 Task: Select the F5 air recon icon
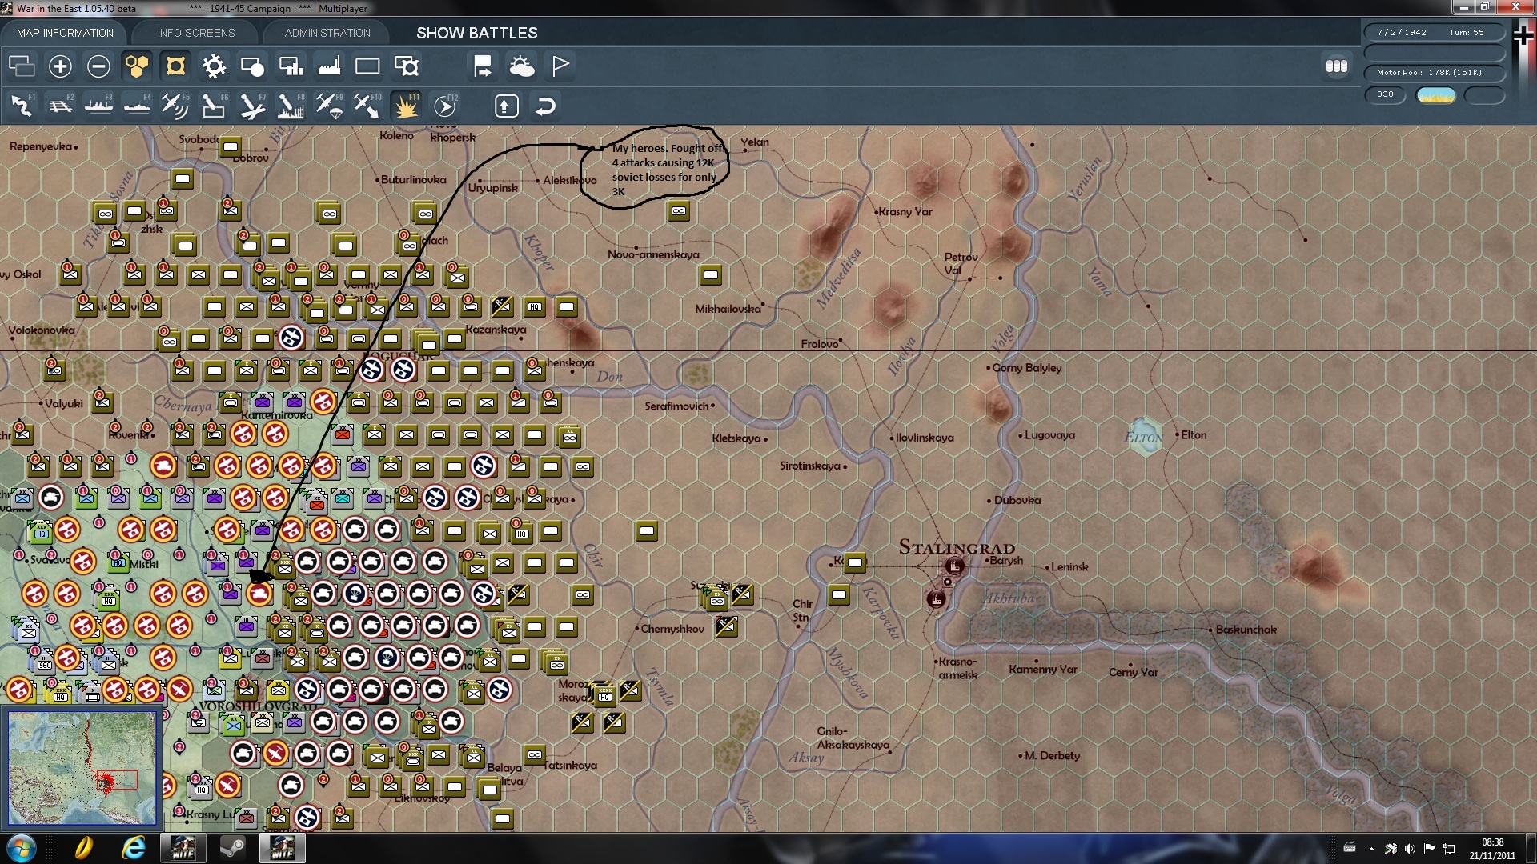[175, 106]
